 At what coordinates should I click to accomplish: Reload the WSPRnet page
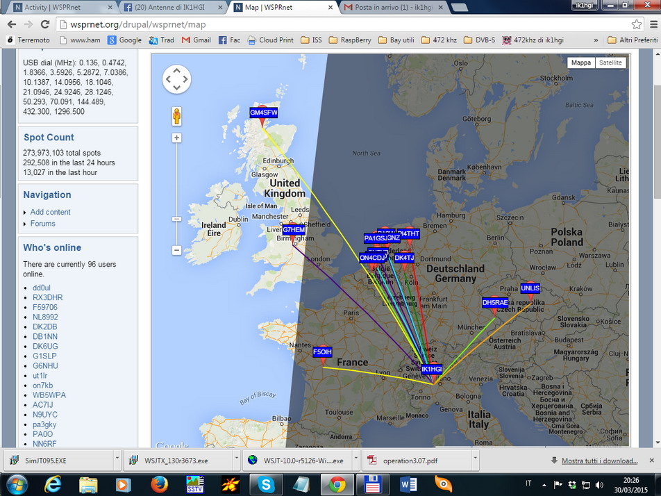pos(44,24)
